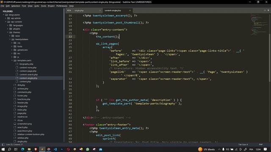Open Task View on taskbar
The width and height of the screenshot is (271, 152).
16,149
